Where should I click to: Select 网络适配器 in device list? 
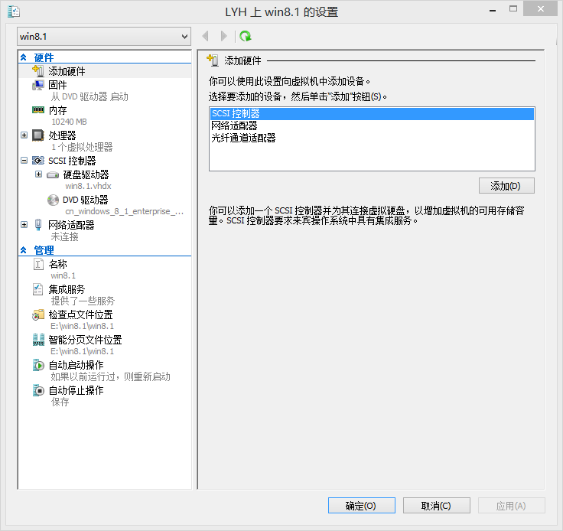click(372, 125)
